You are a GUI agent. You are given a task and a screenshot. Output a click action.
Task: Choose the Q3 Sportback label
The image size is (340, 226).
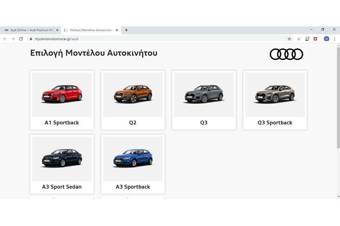click(275, 123)
